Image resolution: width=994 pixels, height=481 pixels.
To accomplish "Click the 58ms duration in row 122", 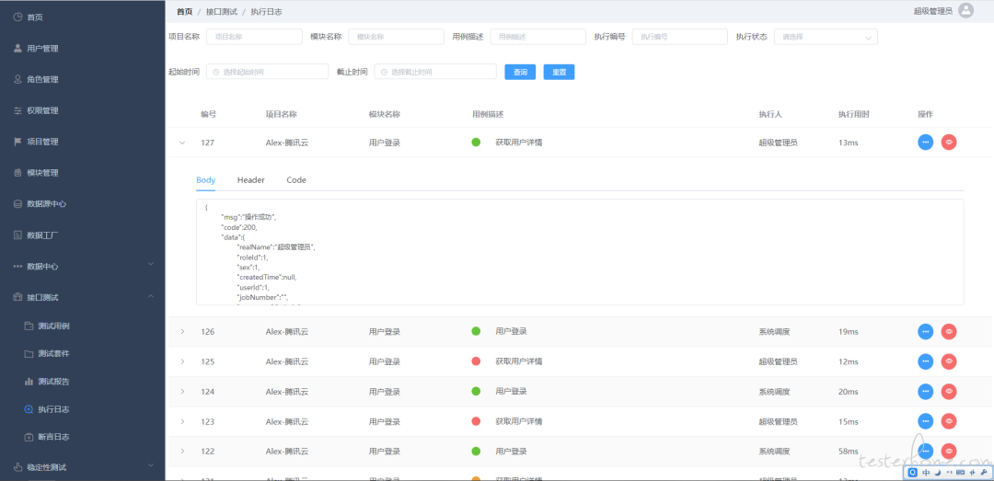I will pos(849,452).
